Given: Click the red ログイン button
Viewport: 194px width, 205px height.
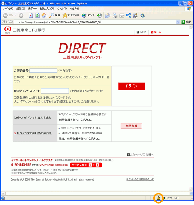Looking at the screenshot, I should (x=131, y=86).
